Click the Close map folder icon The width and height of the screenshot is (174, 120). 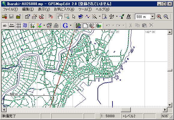click(x=18, y=17)
